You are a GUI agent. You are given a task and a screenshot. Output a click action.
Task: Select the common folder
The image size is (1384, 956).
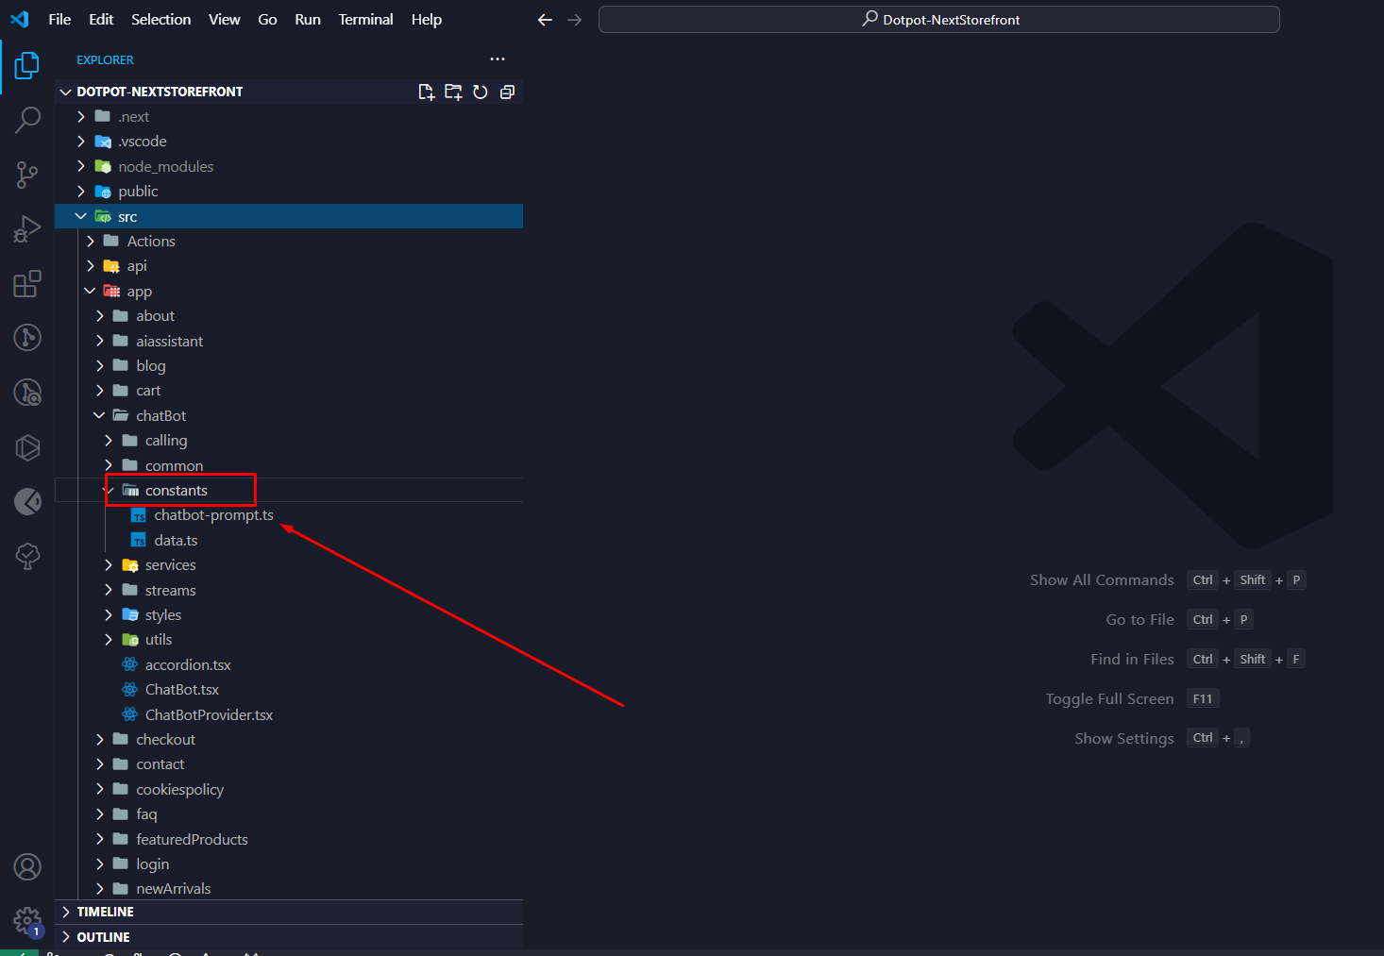click(x=289, y=466)
